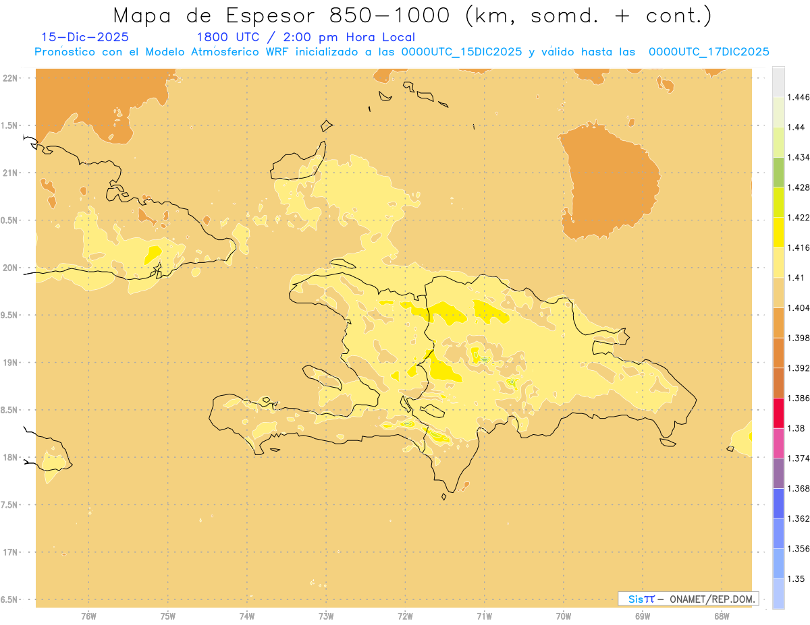This screenshot has width=810, height=625.
Task: Click the '72W' longitude axis label
Action: [405, 616]
